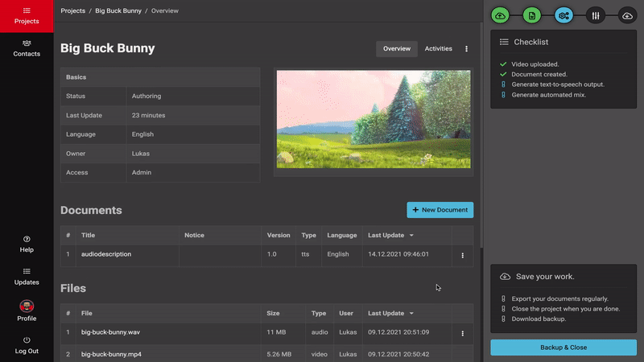Click the Language column header in Documents
Image resolution: width=644 pixels, height=362 pixels.
341,235
